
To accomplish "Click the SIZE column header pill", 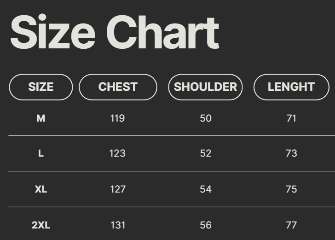I will (41, 87).
